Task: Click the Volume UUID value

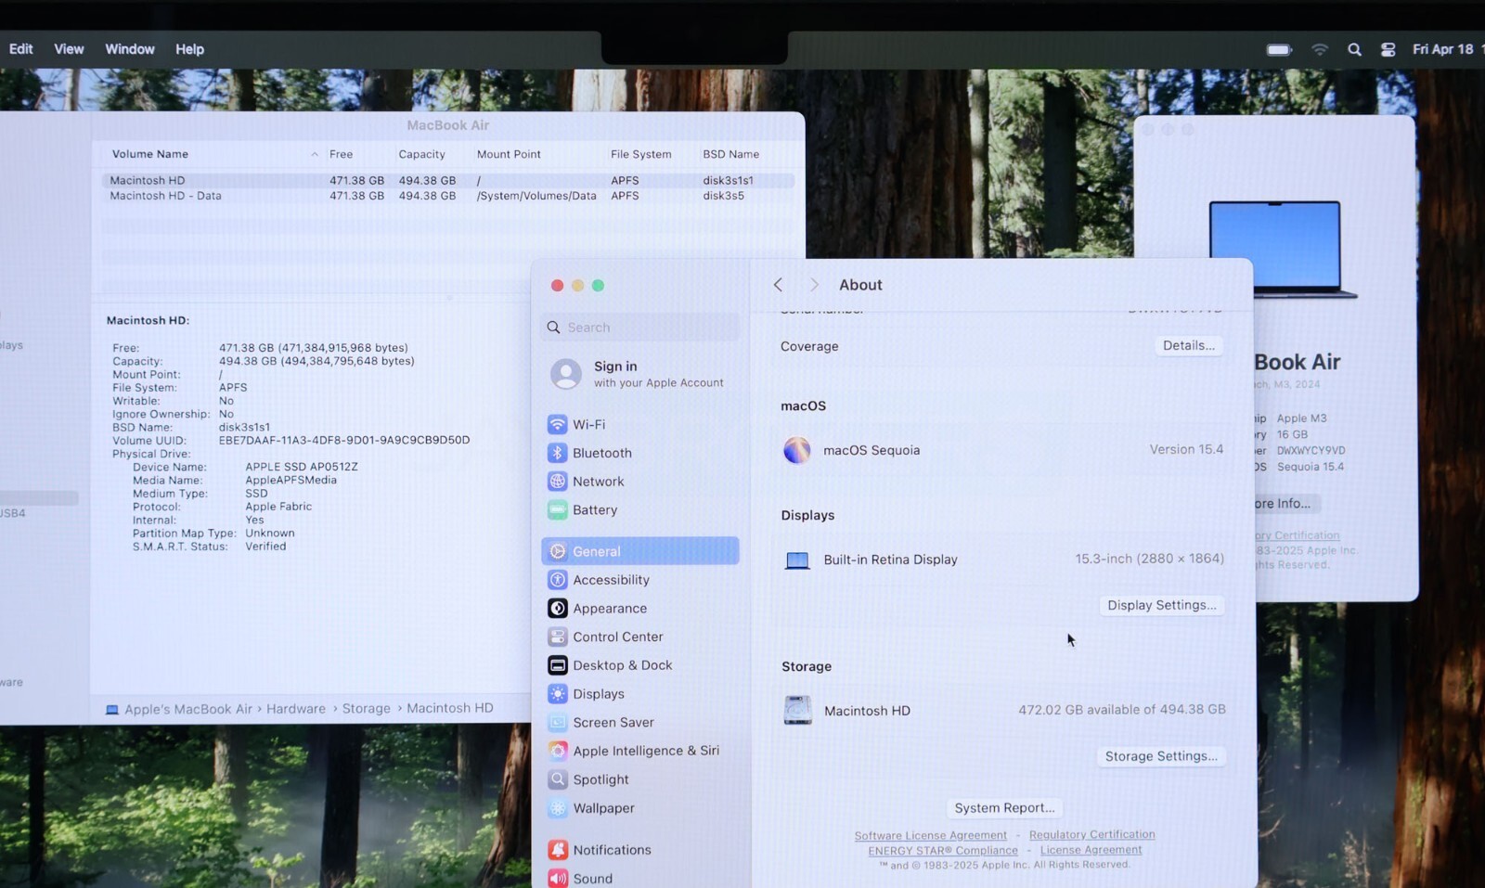Action: (x=344, y=441)
